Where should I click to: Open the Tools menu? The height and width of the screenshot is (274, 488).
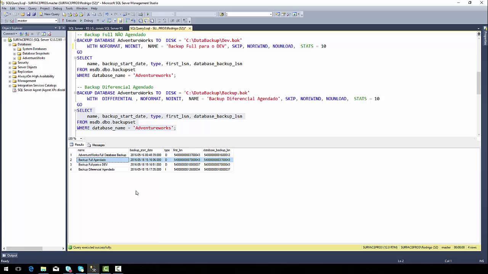point(69,8)
